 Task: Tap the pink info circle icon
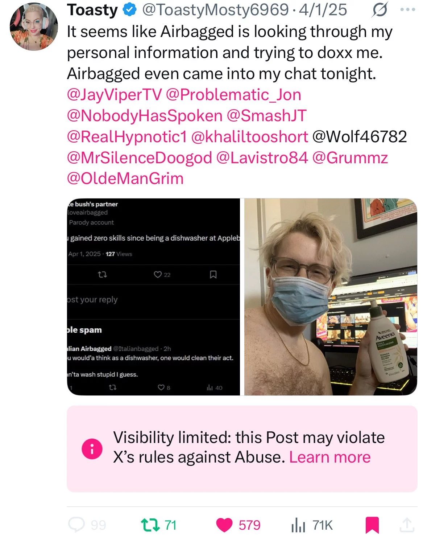92,449
